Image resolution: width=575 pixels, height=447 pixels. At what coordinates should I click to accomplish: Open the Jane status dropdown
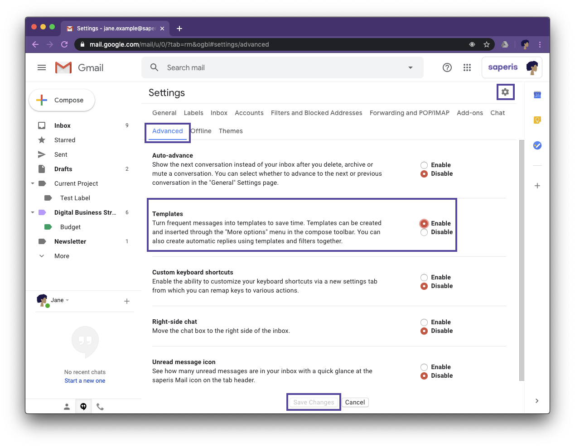67,300
